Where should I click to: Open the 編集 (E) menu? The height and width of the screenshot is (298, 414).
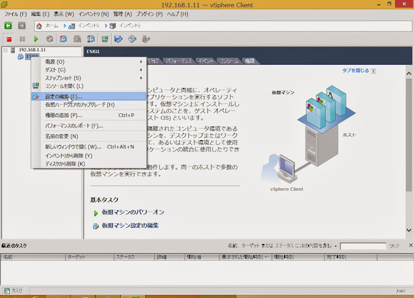pos(40,14)
